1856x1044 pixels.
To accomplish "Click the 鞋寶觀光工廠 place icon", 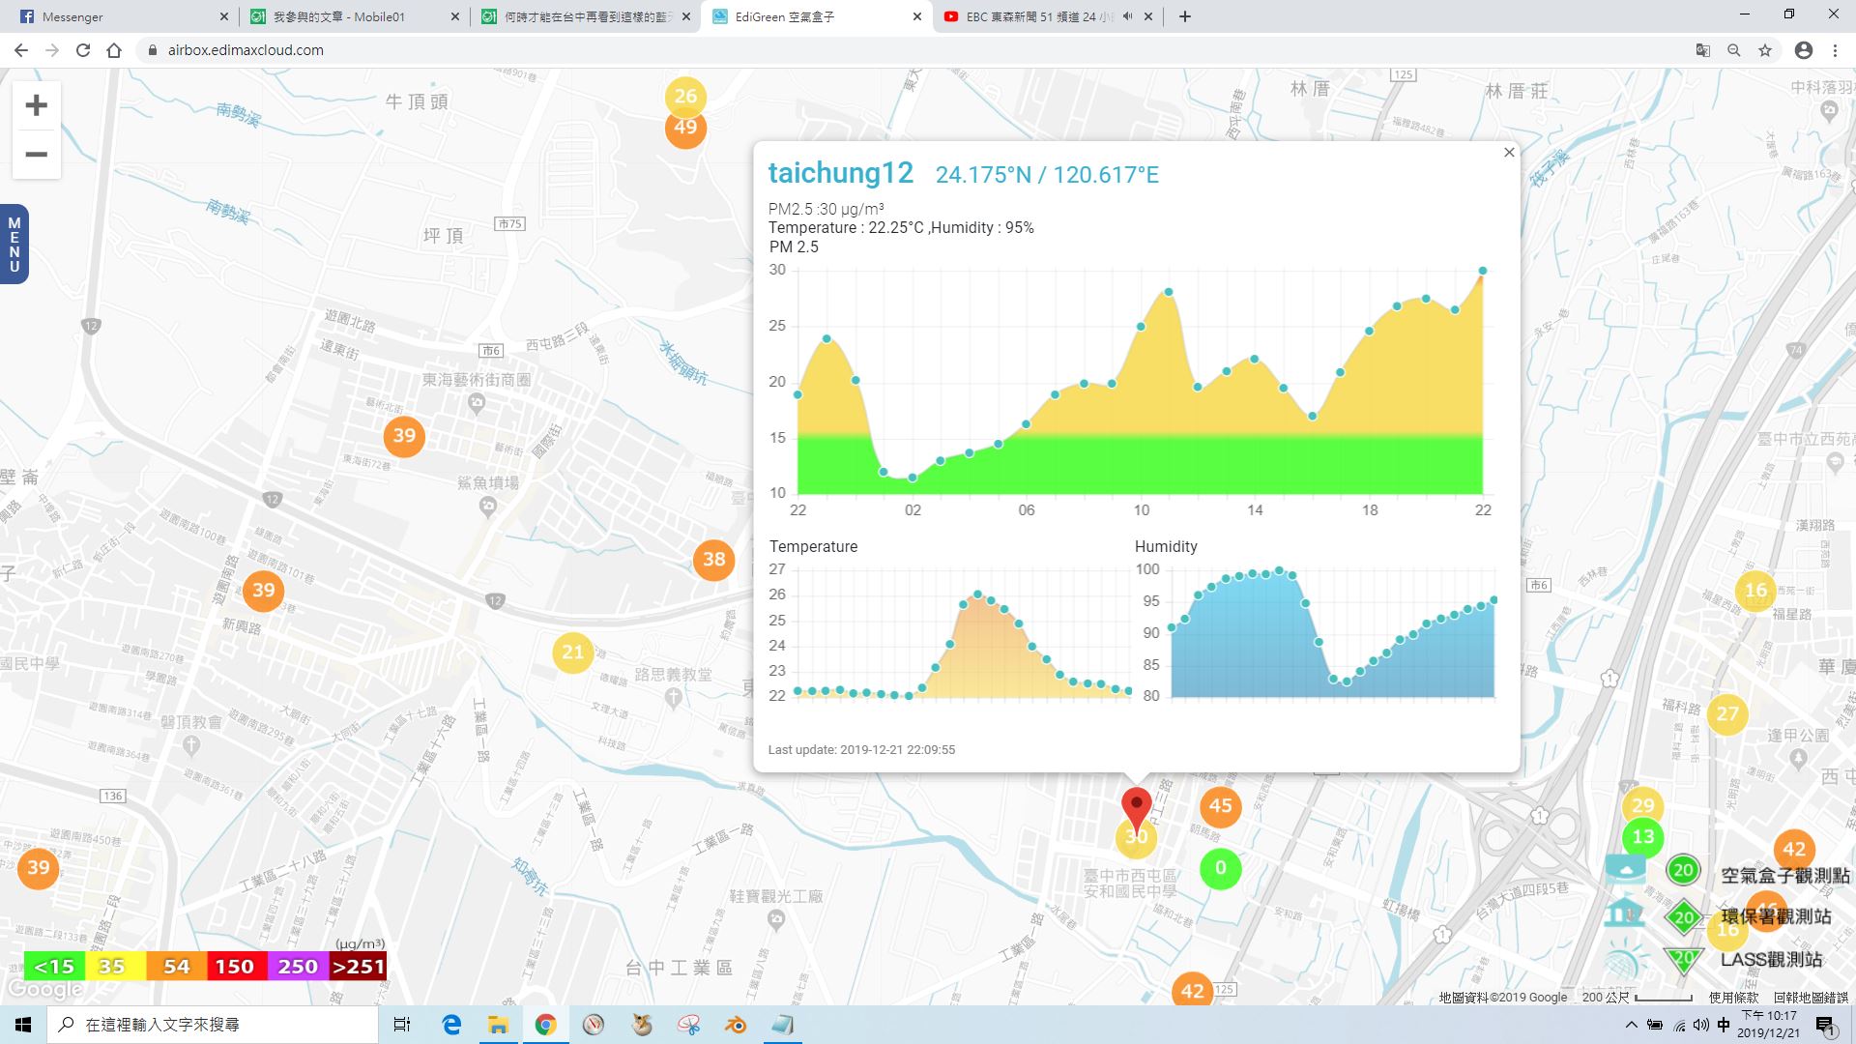I will pyautogui.click(x=775, y=919).
